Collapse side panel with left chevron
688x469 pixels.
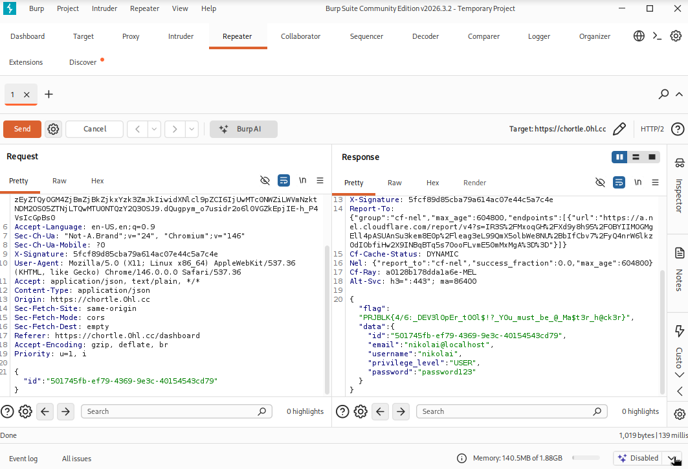680,391
